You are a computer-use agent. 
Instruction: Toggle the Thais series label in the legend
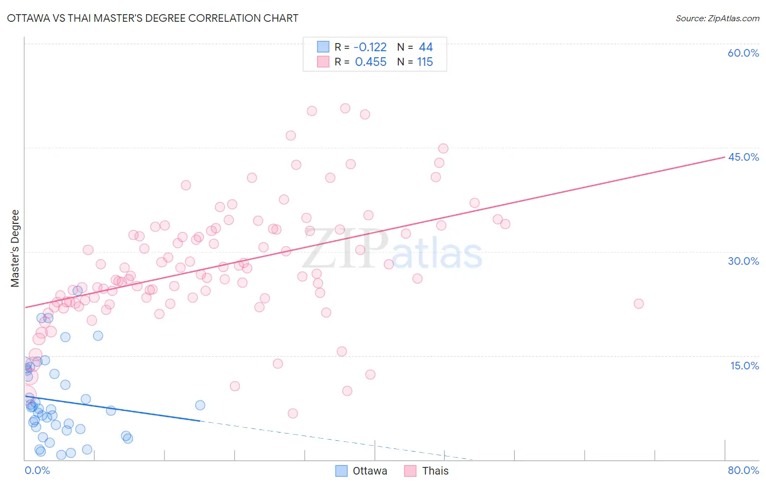435,471
